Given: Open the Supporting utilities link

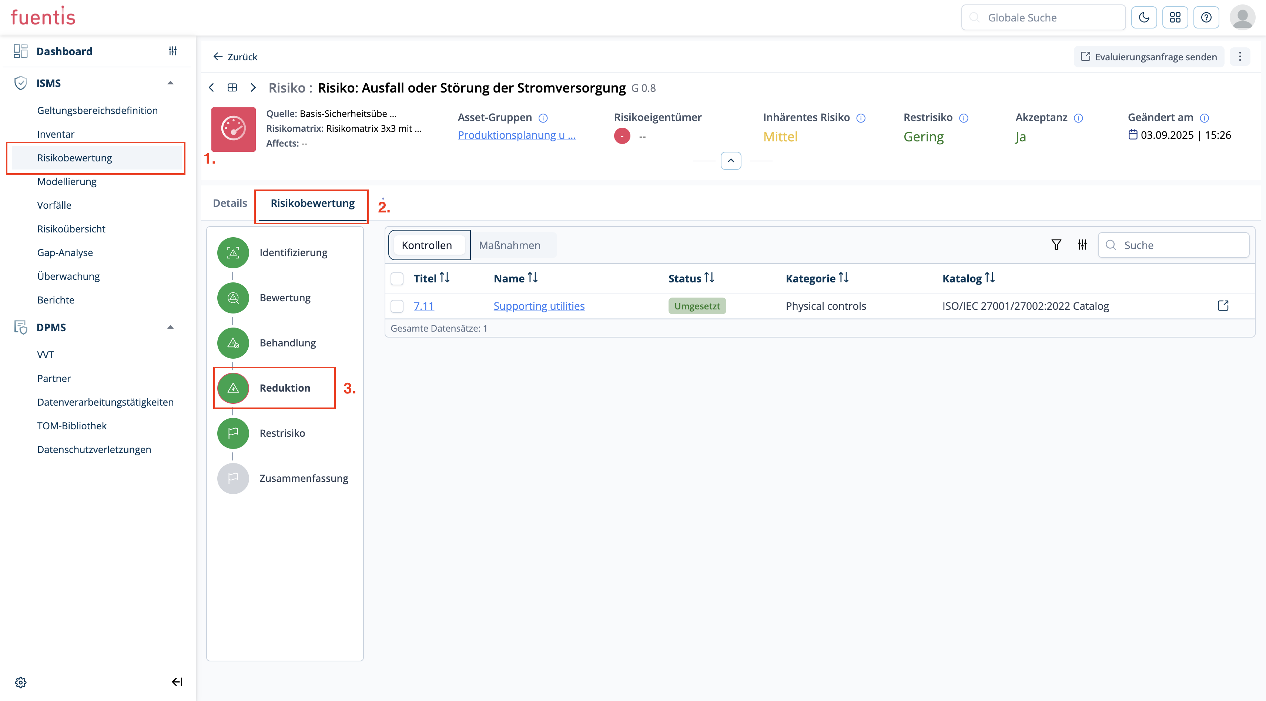Looking at the screenshot, I should point(539,306).
